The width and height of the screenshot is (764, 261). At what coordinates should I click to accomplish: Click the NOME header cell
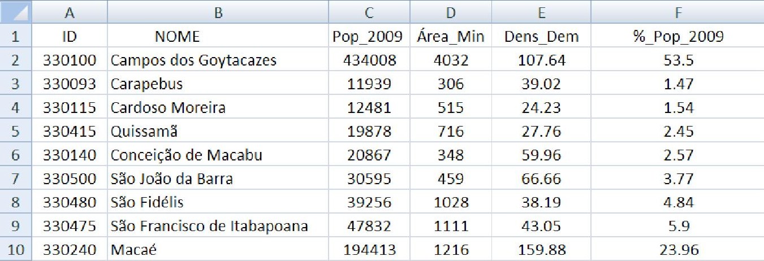click(218, 36)
